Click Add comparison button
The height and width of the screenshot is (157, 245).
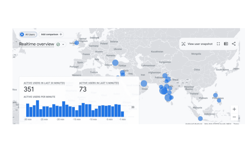(51, 34)
